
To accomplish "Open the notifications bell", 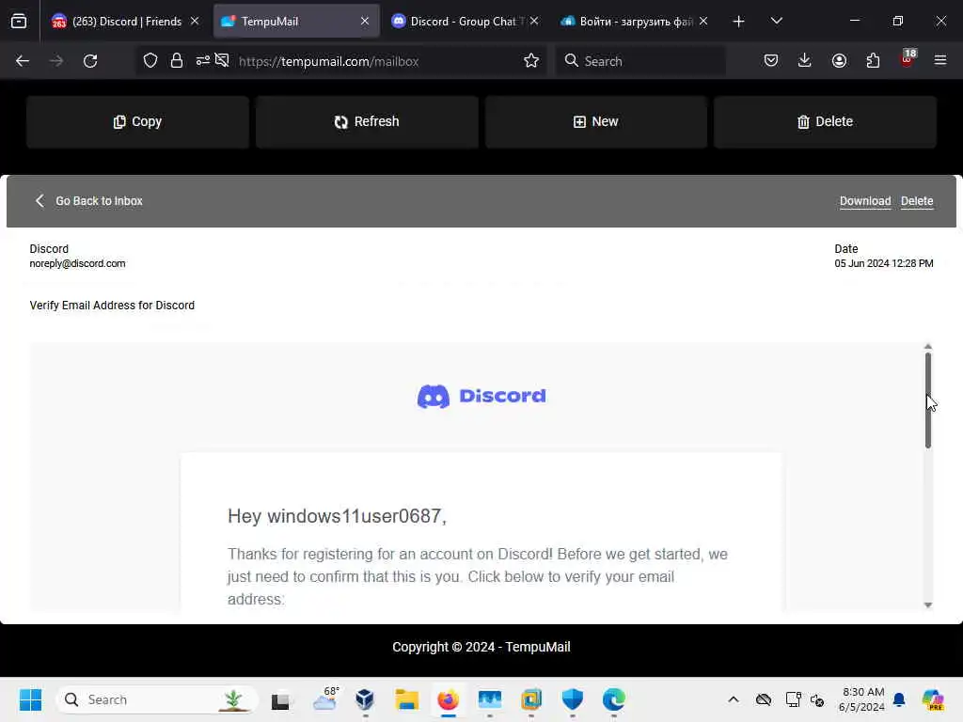I will click(x=899, y=699).
